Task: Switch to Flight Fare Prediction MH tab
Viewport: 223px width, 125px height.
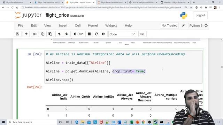Action: point(49,2)
